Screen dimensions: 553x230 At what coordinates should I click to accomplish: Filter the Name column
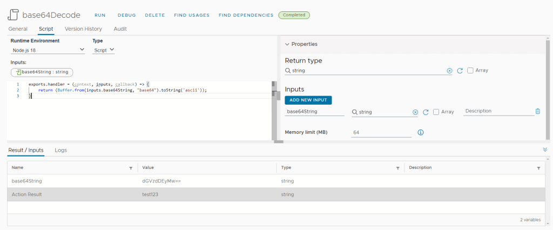pyautogui.click(x=131, y=168)
